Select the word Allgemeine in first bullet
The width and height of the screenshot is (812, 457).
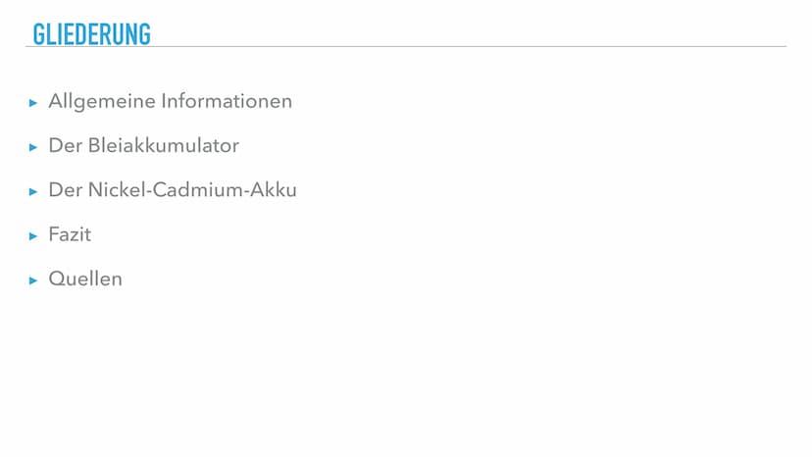101,102
